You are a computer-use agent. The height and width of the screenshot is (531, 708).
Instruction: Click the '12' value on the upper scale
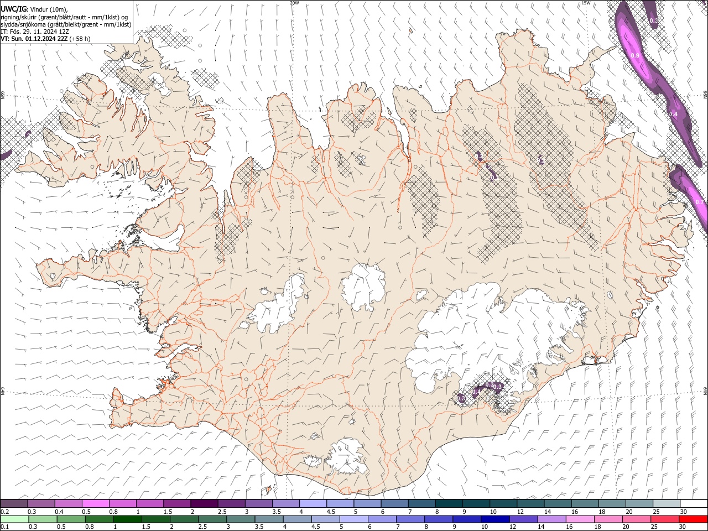point(520,512)
